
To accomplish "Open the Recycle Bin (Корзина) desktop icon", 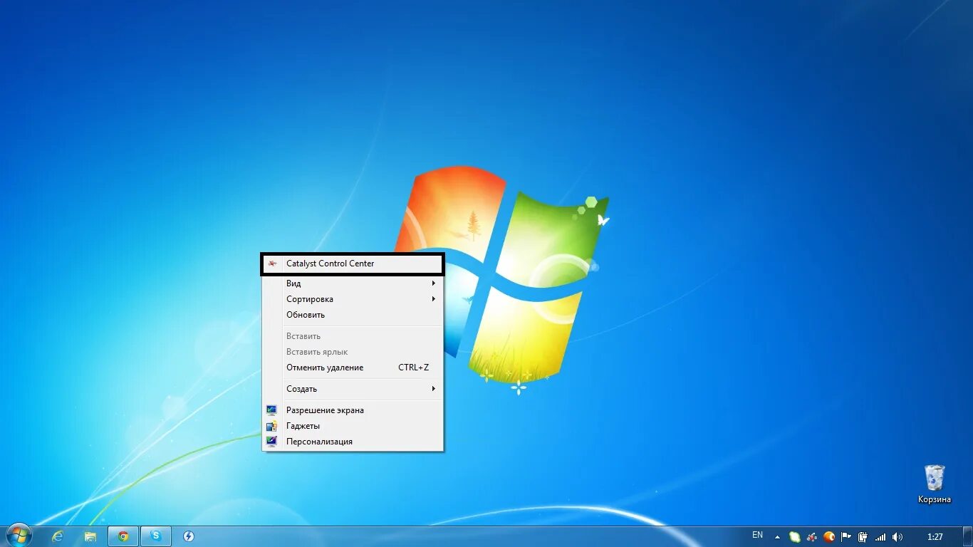I will 935,484.
